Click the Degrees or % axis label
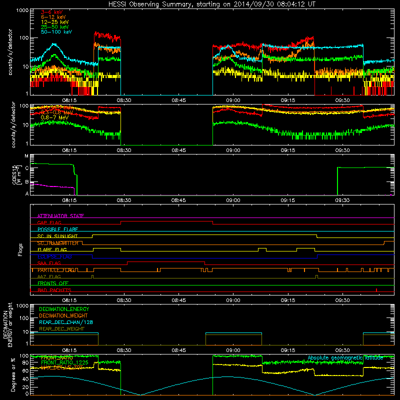The height and width of the screenshot is (400, 400). click(x=13, y=375)
